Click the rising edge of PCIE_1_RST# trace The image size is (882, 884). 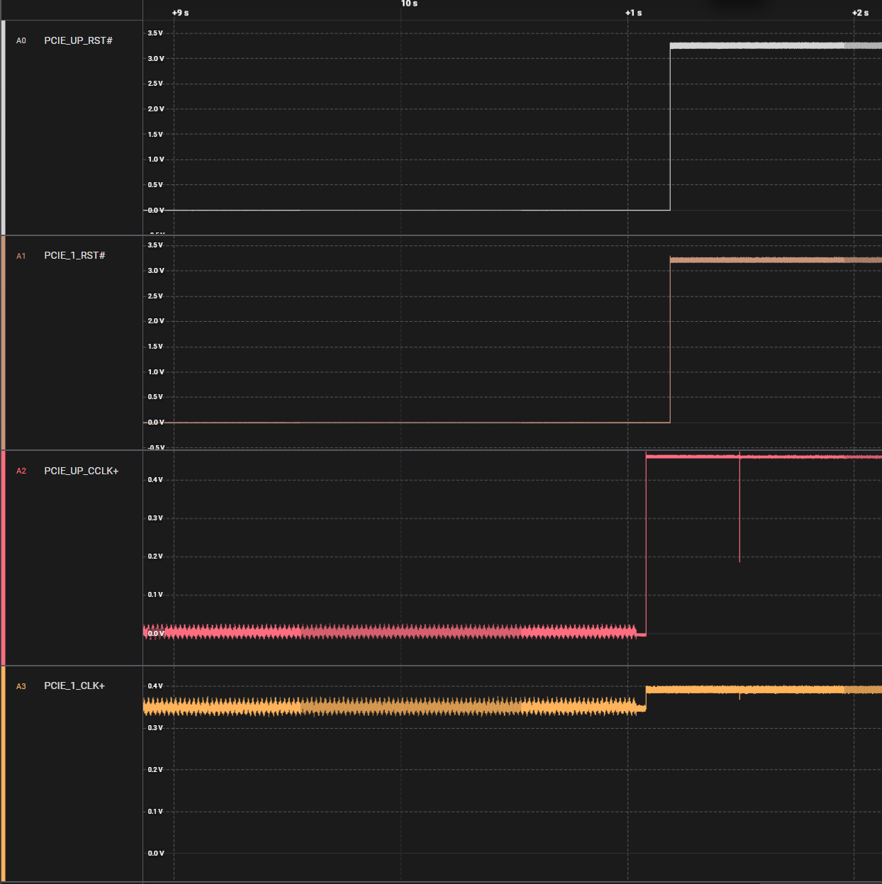coord(670,340)
